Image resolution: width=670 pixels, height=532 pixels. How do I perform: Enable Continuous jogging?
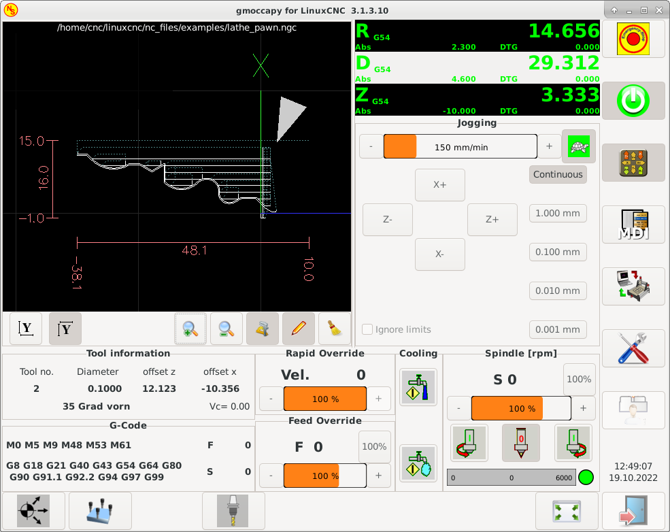point(558,174)
